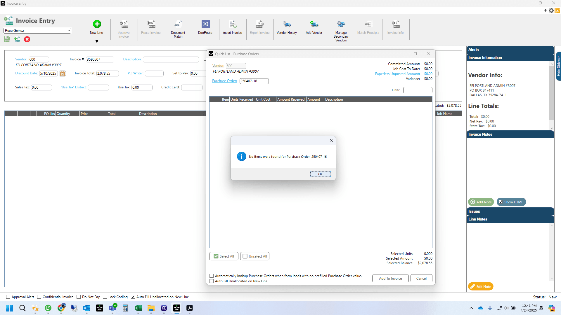Open Outlook from the taskbar

coord(87,308)
